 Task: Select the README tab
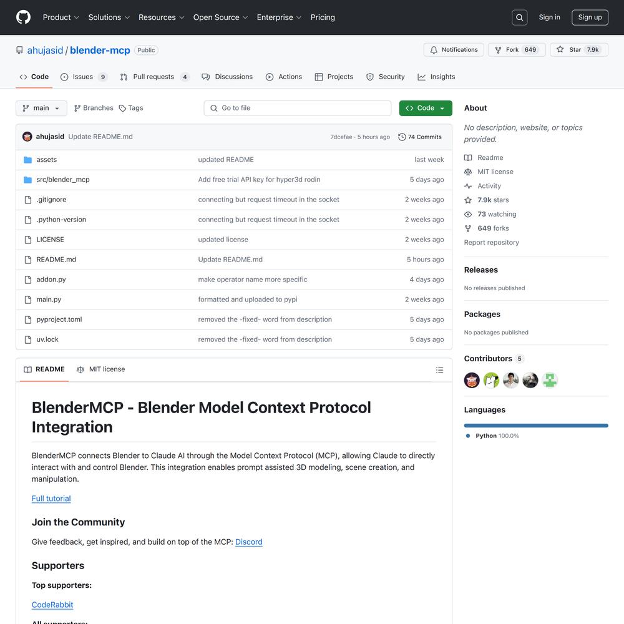44,369
